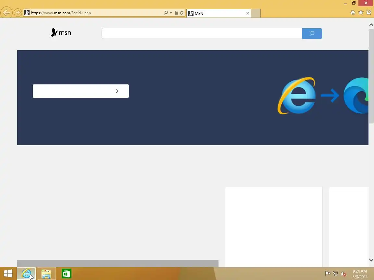The width and height of the screenshot is (374, 280).
Task: Click the network status tray icon
Action: [x=336, y=274]
